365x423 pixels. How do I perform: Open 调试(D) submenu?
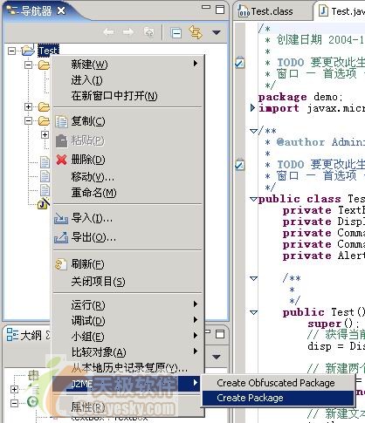(x=127, y=320)
